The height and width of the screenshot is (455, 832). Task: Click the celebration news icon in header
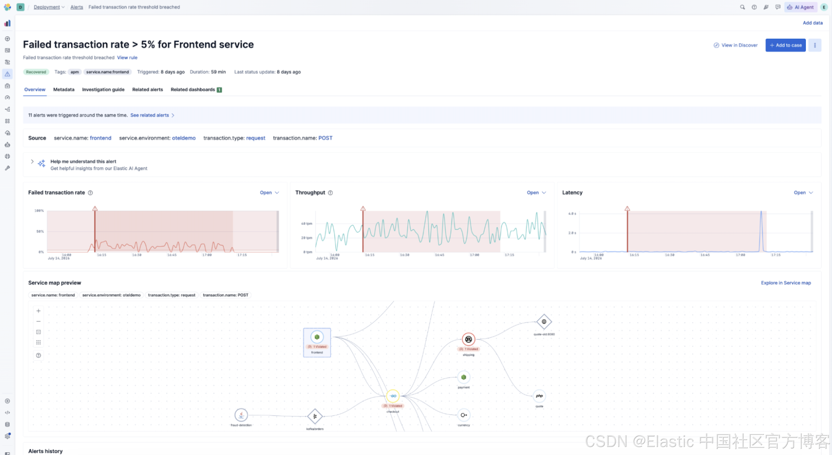[766, 7]
